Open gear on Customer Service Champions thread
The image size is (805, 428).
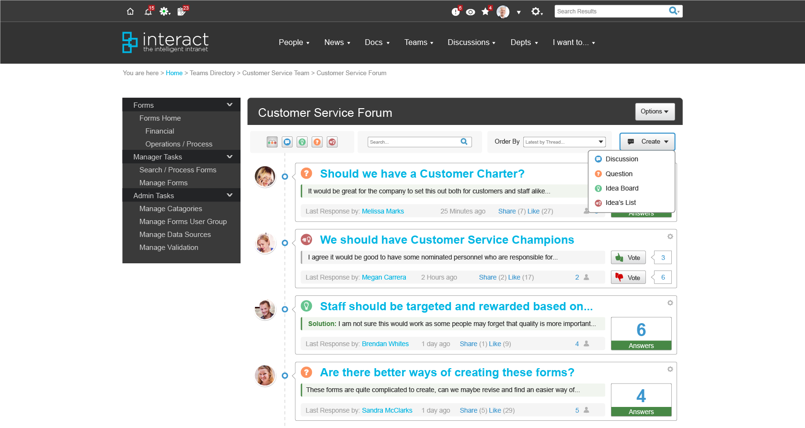point(670,237)
